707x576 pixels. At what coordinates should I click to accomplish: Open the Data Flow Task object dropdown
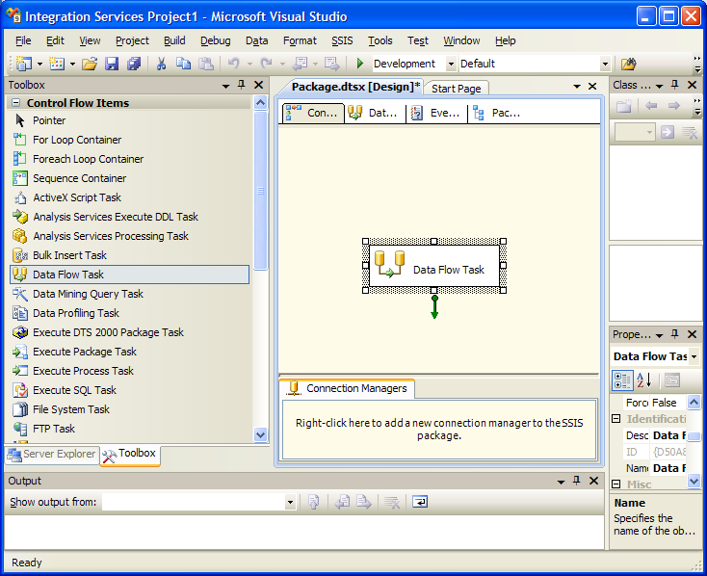click(694, 356)
